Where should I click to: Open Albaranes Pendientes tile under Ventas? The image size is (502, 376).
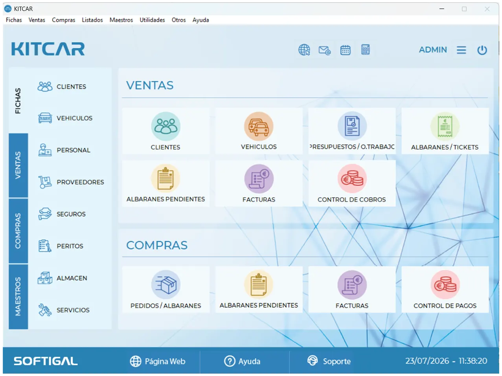165,183
